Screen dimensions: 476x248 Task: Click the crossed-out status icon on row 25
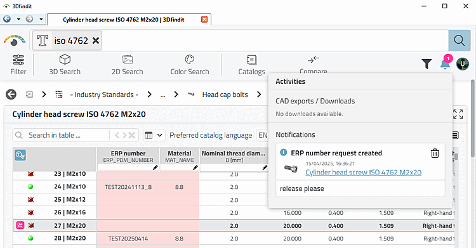coord(30,200)
